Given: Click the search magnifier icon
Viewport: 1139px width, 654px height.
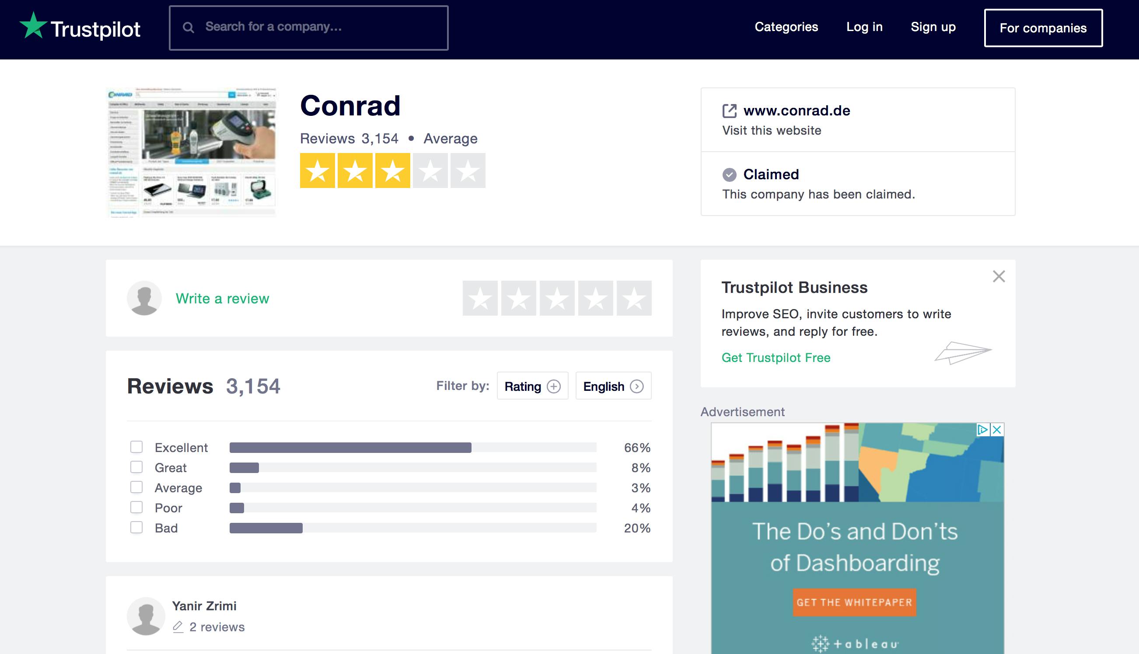Looking at the screenshot, I should 189,28.
